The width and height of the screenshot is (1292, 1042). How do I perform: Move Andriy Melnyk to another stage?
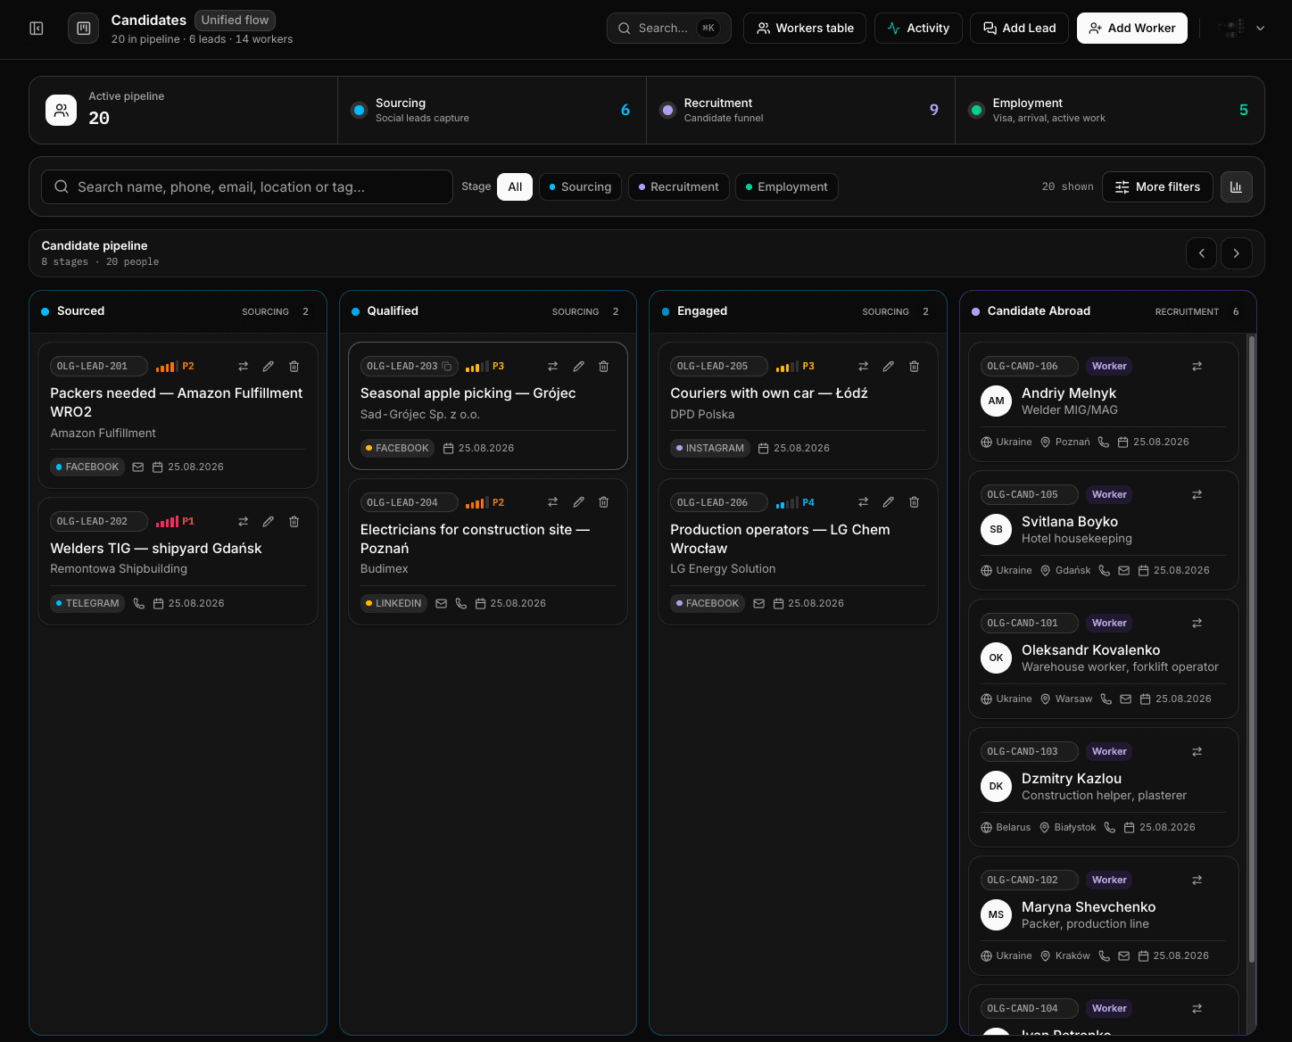pyautogui.click(x=1197, y=367)
